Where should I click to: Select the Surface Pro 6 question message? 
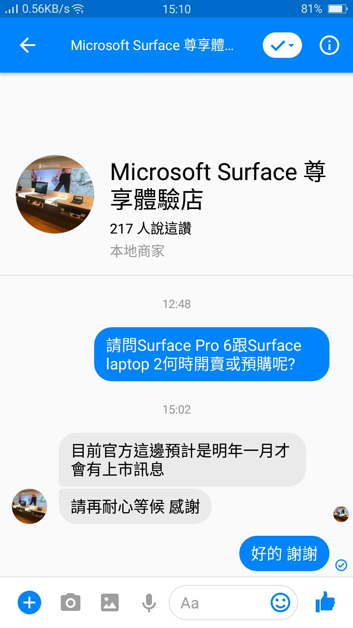point(212,354)
